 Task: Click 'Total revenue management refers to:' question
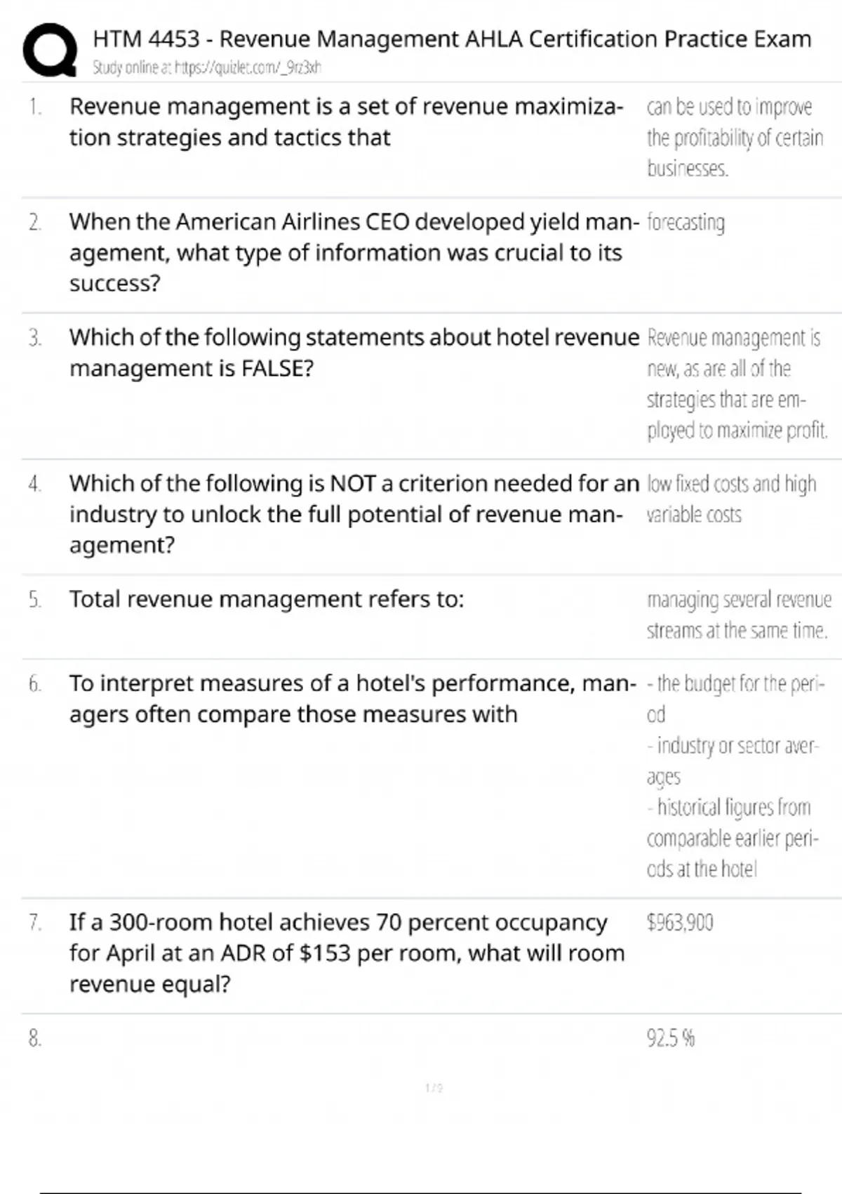coord(267,599)
